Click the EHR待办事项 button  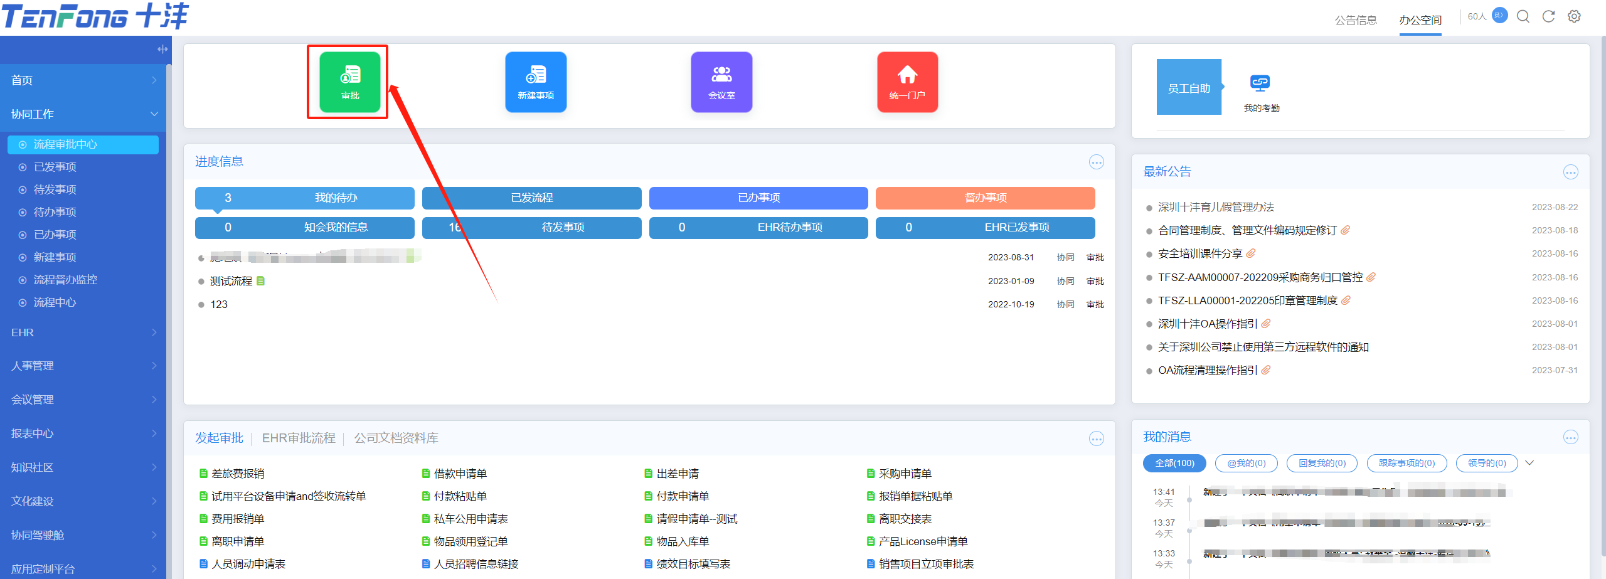758,227
